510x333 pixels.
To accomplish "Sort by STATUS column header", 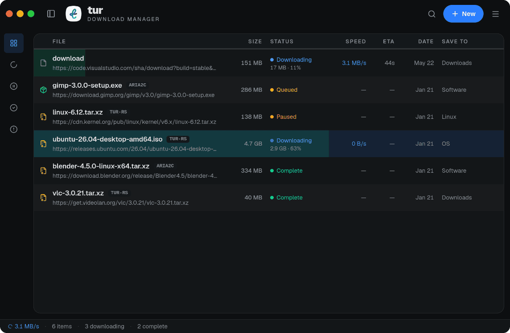I will (x=282, y=41).
